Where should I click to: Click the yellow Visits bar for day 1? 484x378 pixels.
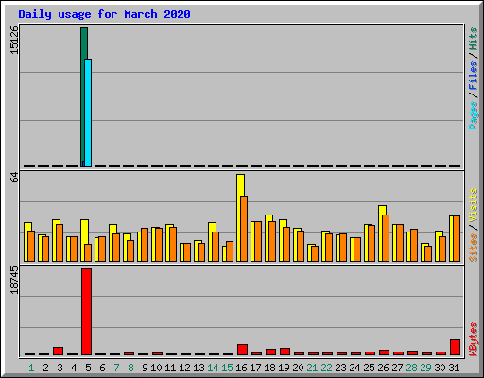coord(26,242)
